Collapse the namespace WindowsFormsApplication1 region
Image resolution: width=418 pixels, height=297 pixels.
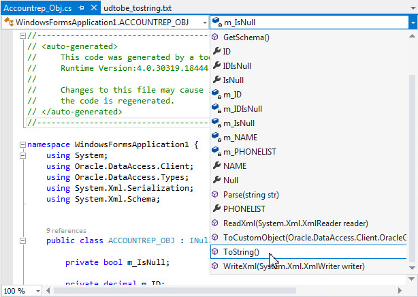point(23,144)
